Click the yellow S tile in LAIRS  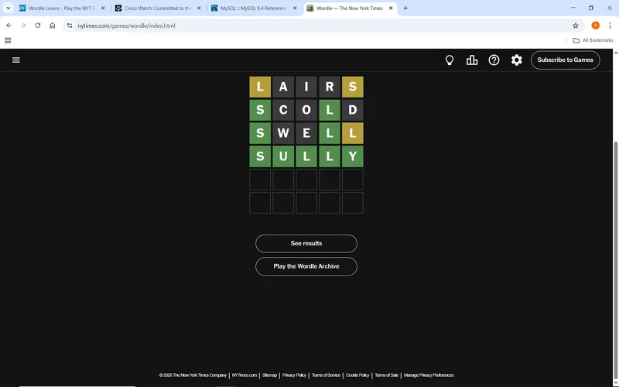(353, 87)
